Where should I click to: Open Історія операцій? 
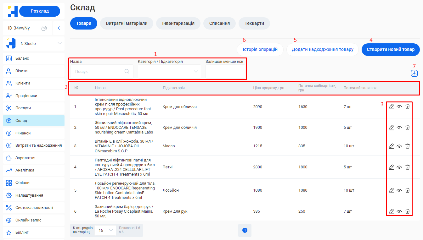260,50
